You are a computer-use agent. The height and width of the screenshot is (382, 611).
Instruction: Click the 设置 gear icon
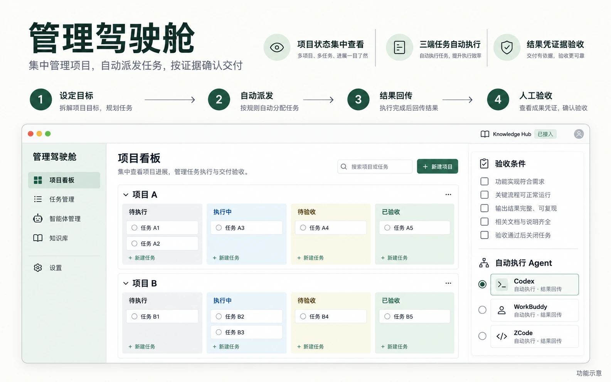[x=38, y=268]
